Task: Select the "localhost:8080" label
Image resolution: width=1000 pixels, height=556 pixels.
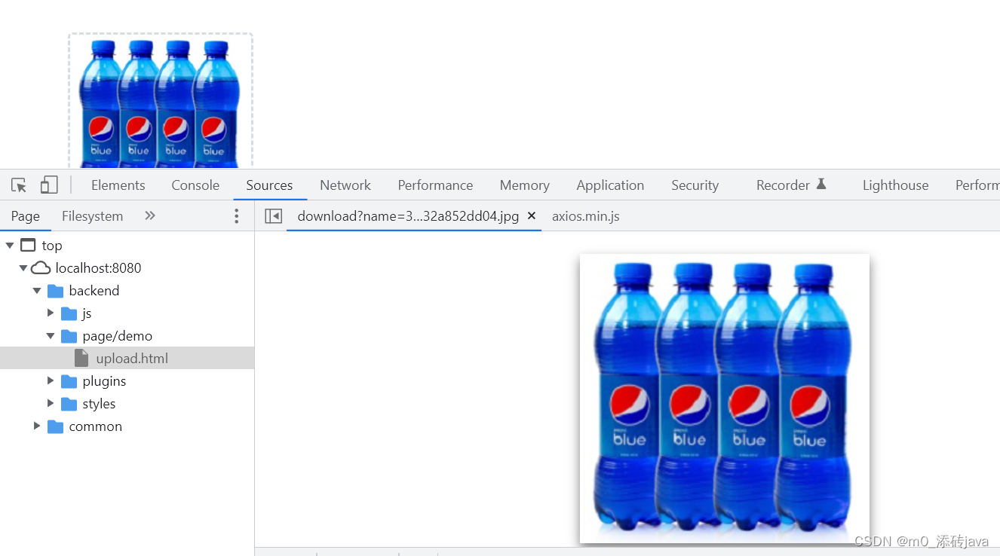Action: pos(98,268)
